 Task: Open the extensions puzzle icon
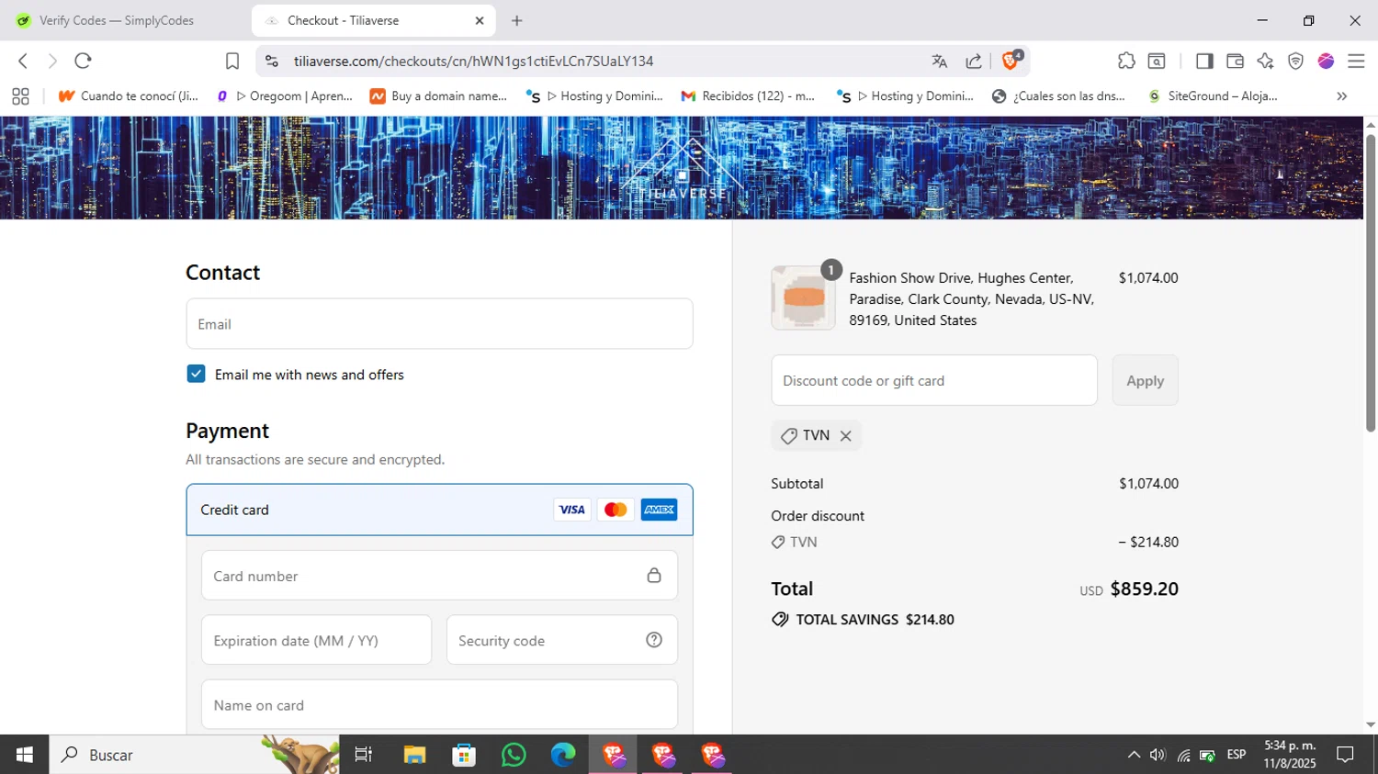click(x=1126, y=61)
